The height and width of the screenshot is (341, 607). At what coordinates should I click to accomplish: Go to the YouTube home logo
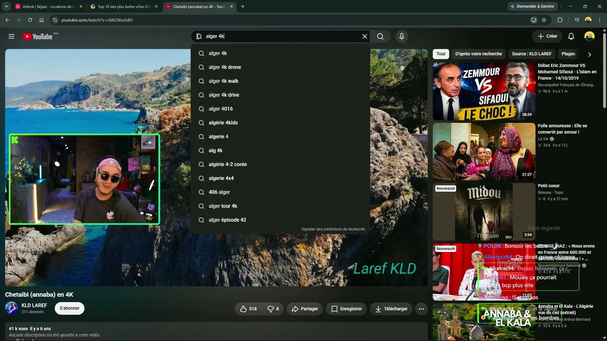tap(37, 36)
